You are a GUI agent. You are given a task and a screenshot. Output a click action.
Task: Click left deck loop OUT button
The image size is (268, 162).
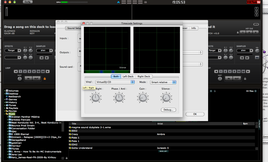(36, 79)
